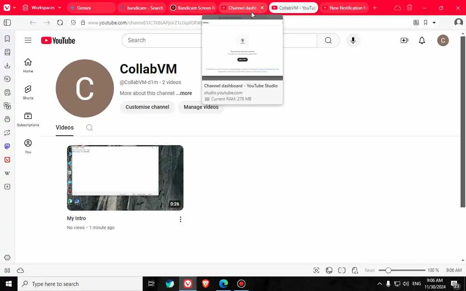Screen dimensions: 466x291
Task: Open the Window panel icon
Action: (x=7, y=119)
